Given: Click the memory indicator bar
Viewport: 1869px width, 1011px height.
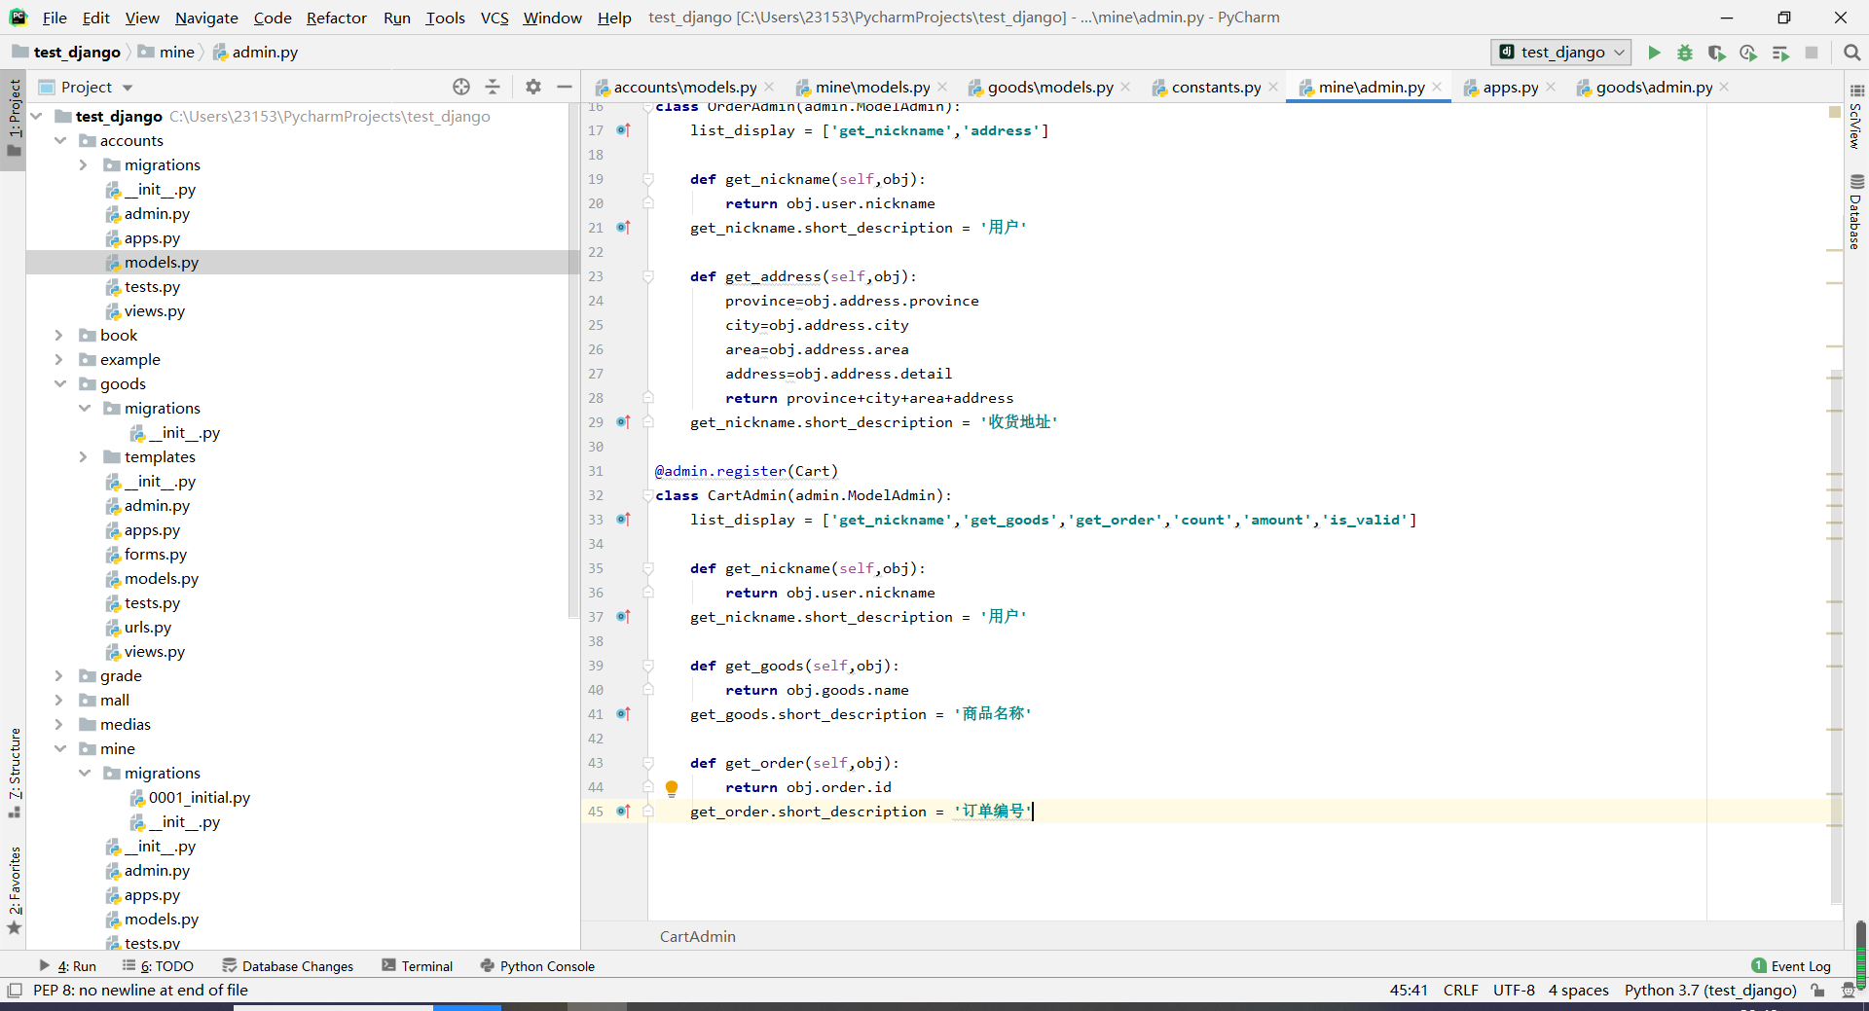Looking at the screenshot, I should (x=1861, y=954).
